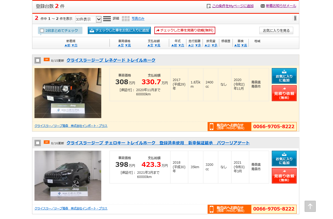
Task: Click 写真のみ view link
Action: click(x=138, y=19)
